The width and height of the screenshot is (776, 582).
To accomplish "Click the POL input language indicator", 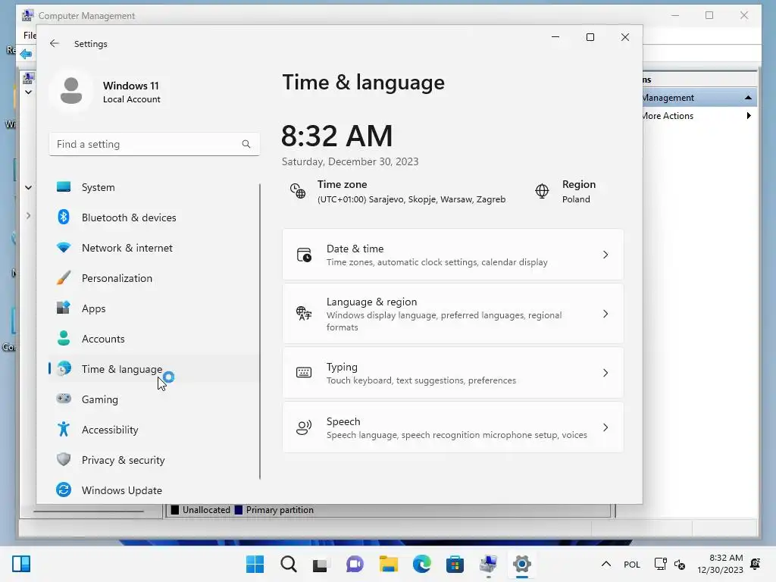I will (632, 564).
